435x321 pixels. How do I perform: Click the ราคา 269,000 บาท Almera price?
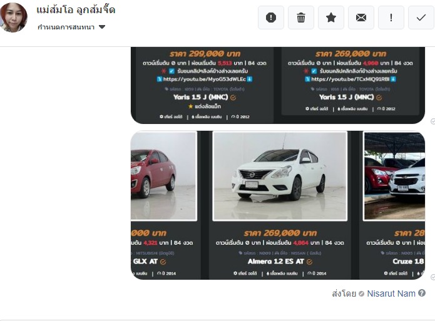pyautogui.click(x=280, y=233)
